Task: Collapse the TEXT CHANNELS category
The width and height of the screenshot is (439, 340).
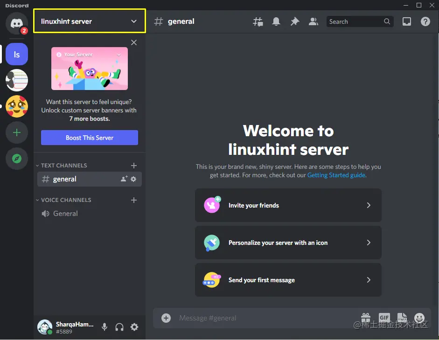Action: [62, 166]
